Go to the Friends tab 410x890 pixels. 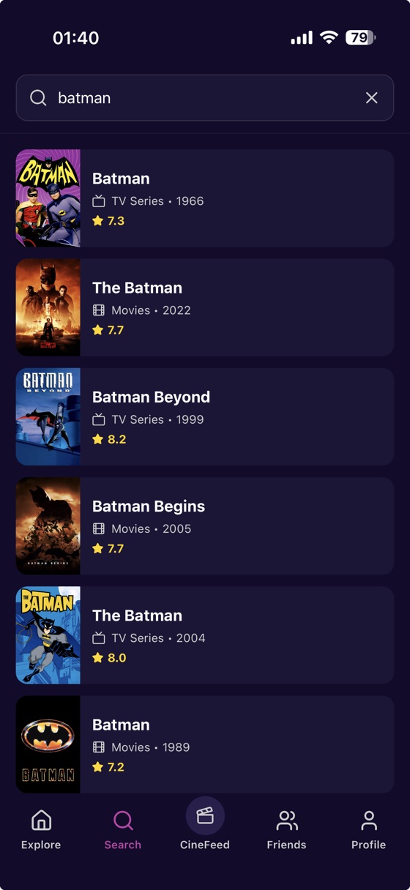coord(286,829)
